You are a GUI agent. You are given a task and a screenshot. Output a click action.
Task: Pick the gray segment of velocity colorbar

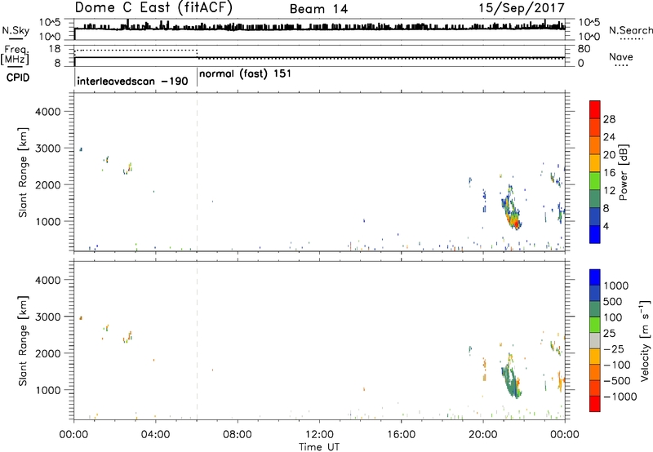[595, 340]
